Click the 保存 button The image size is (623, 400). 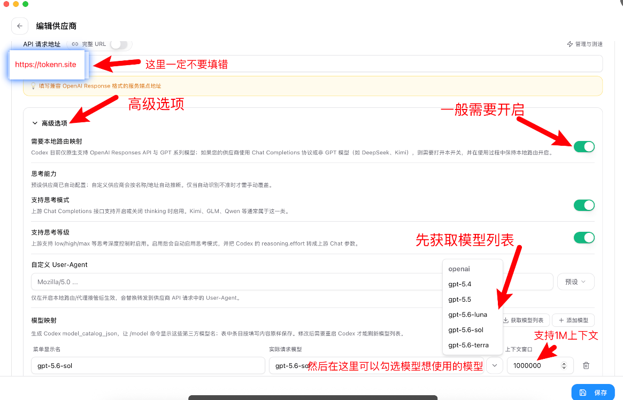pyautogui.click(x=593, y=393)
